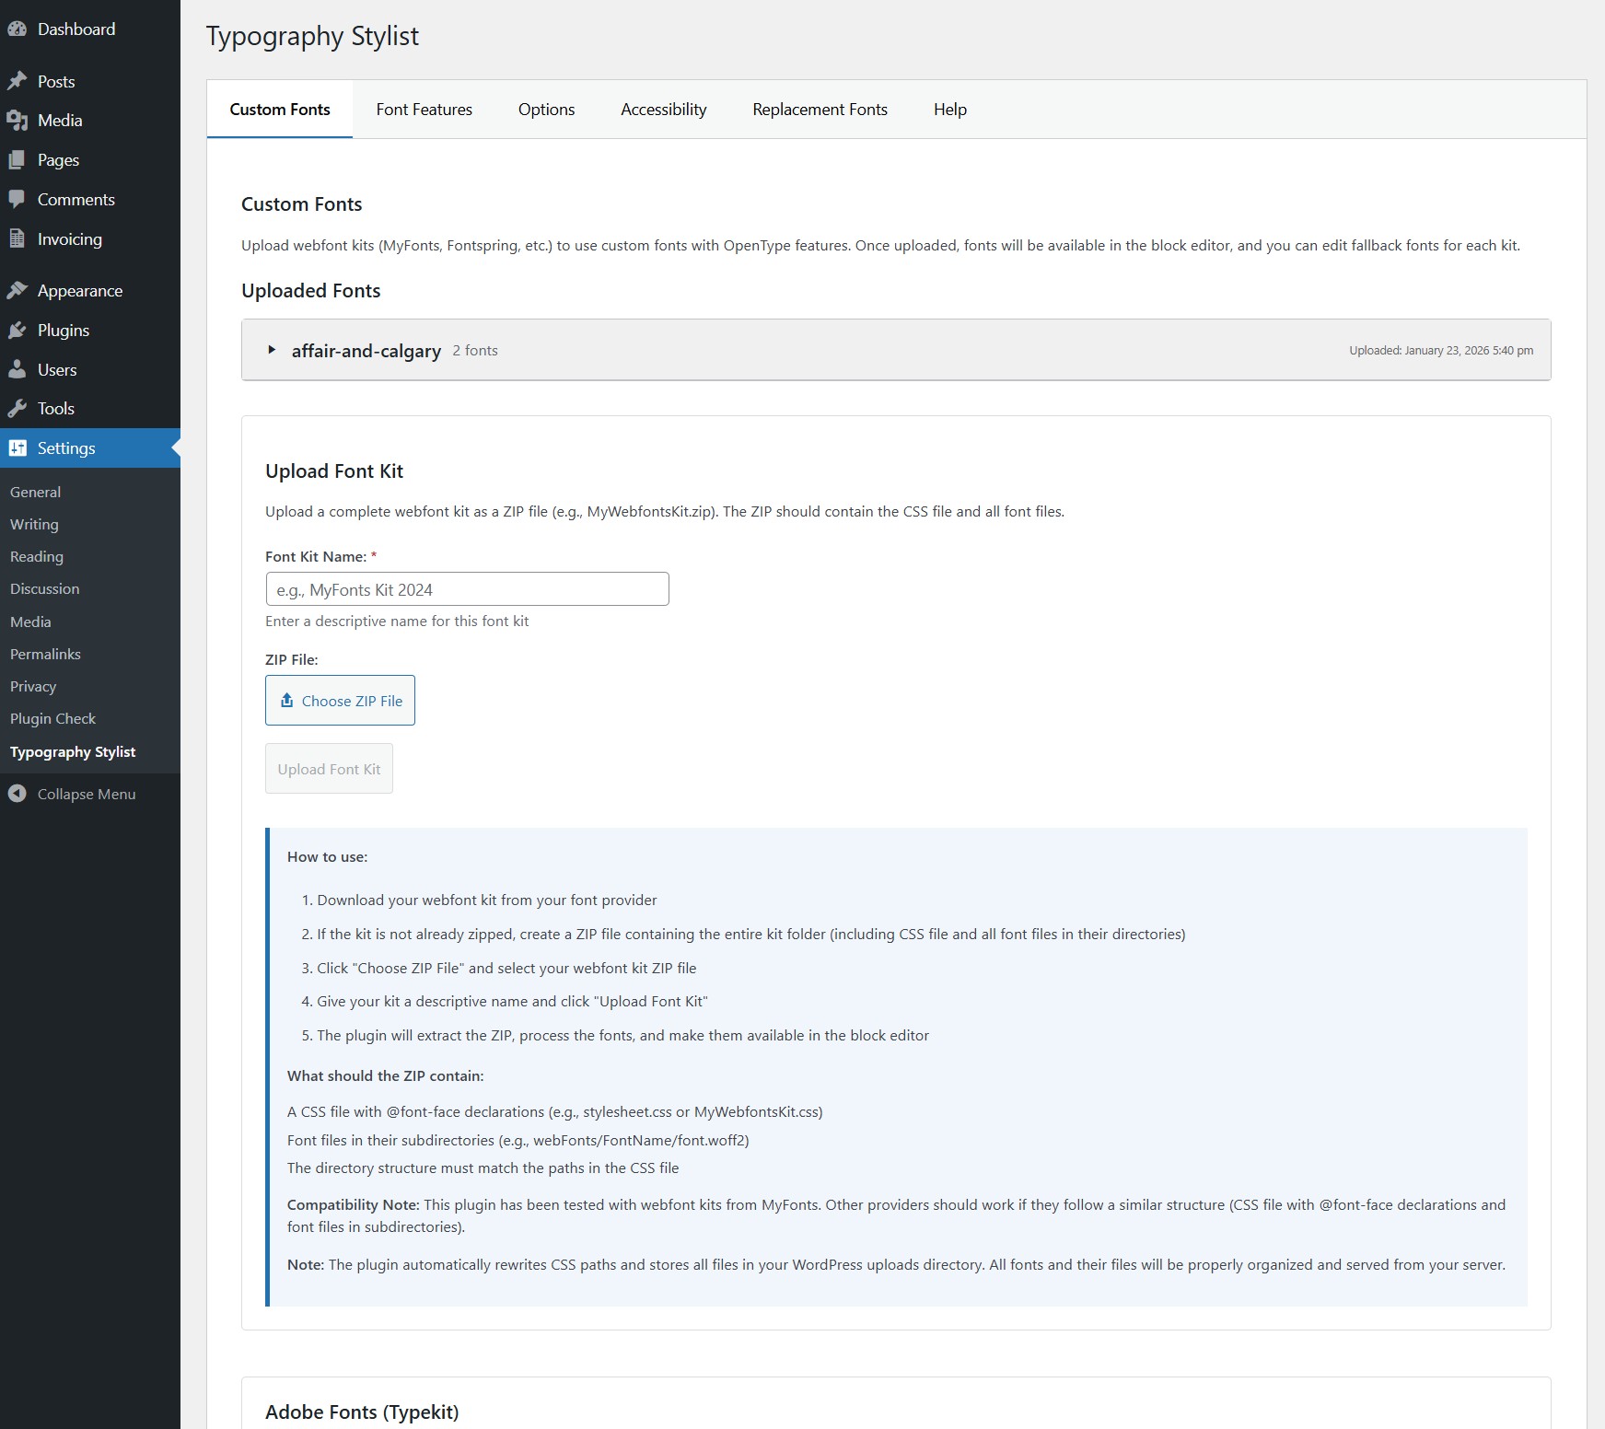This screenshot has height=1429, width=1605.
Task: Click the Invoicing document icon
Action: [17, 239]
